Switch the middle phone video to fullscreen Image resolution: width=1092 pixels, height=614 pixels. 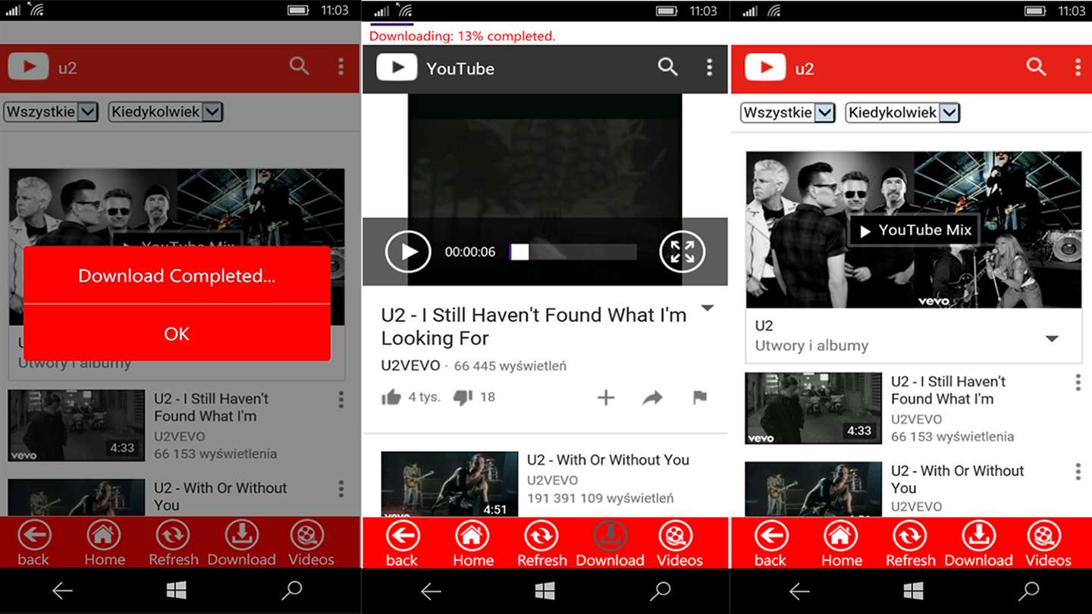[x=682, y=252]
